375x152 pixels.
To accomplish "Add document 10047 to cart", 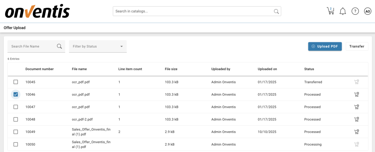I will [x=356, y=107].
